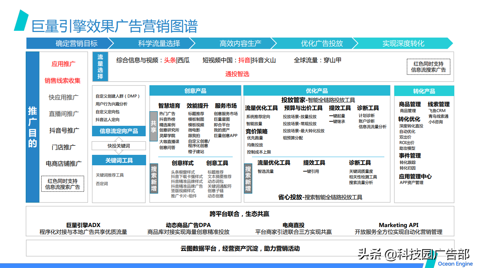The image size is (477, 268).
Task: Click the 巨量引擎ADX title
Action: click(x=83, y=225)
